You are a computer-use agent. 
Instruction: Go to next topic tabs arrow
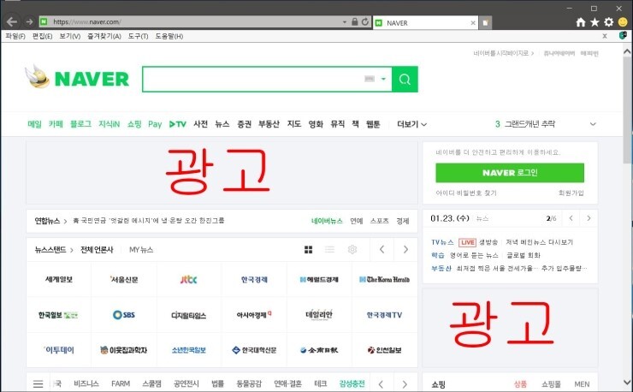(x=405, y=384)
